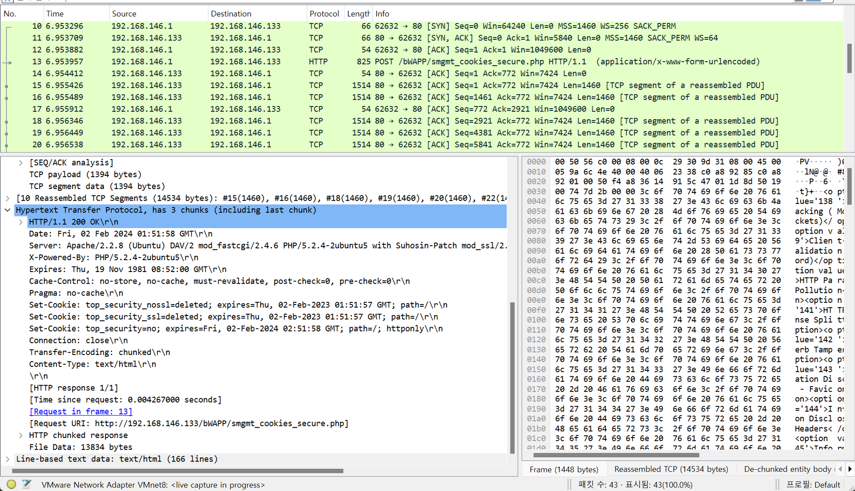
Task: Sort packets by the Time column
Action: click(76, 14)
